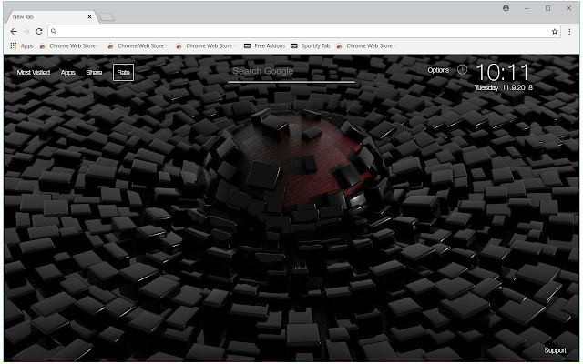Click the Search Google field

[x=291, y=73]
